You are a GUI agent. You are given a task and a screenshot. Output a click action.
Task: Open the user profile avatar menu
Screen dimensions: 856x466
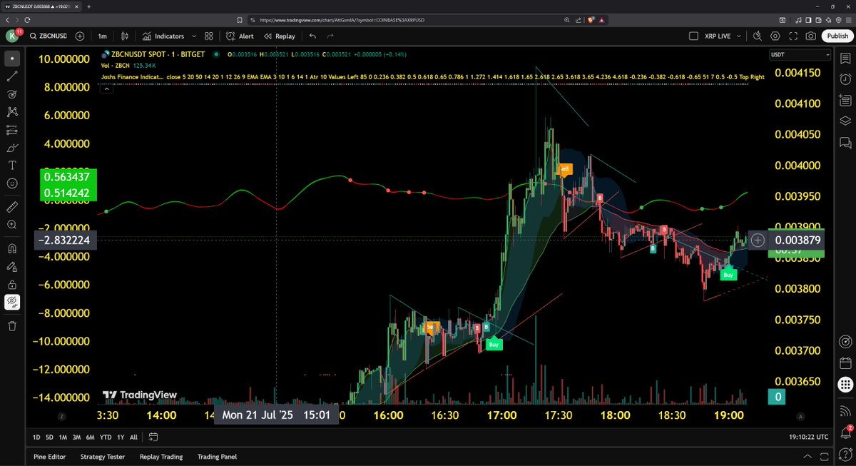[12, 36]
